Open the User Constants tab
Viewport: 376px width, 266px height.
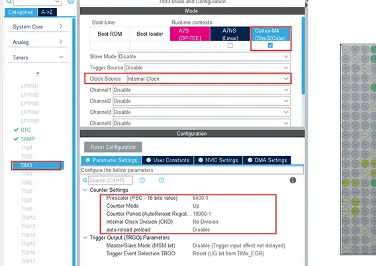click(x=167, y=160)
